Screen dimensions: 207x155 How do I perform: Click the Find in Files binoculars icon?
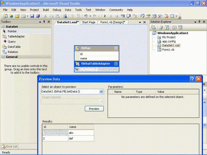click(65, 16)
